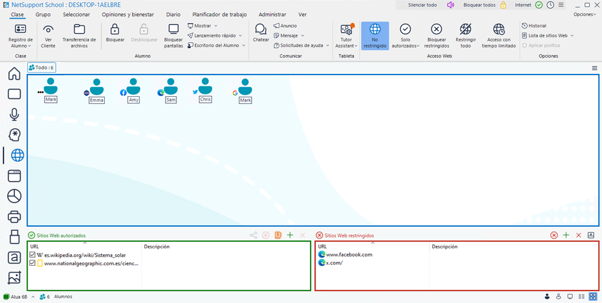Screen dimensions: 602x303
Task: Select x.com/ in restricted list
Action: tap(330, 263)
